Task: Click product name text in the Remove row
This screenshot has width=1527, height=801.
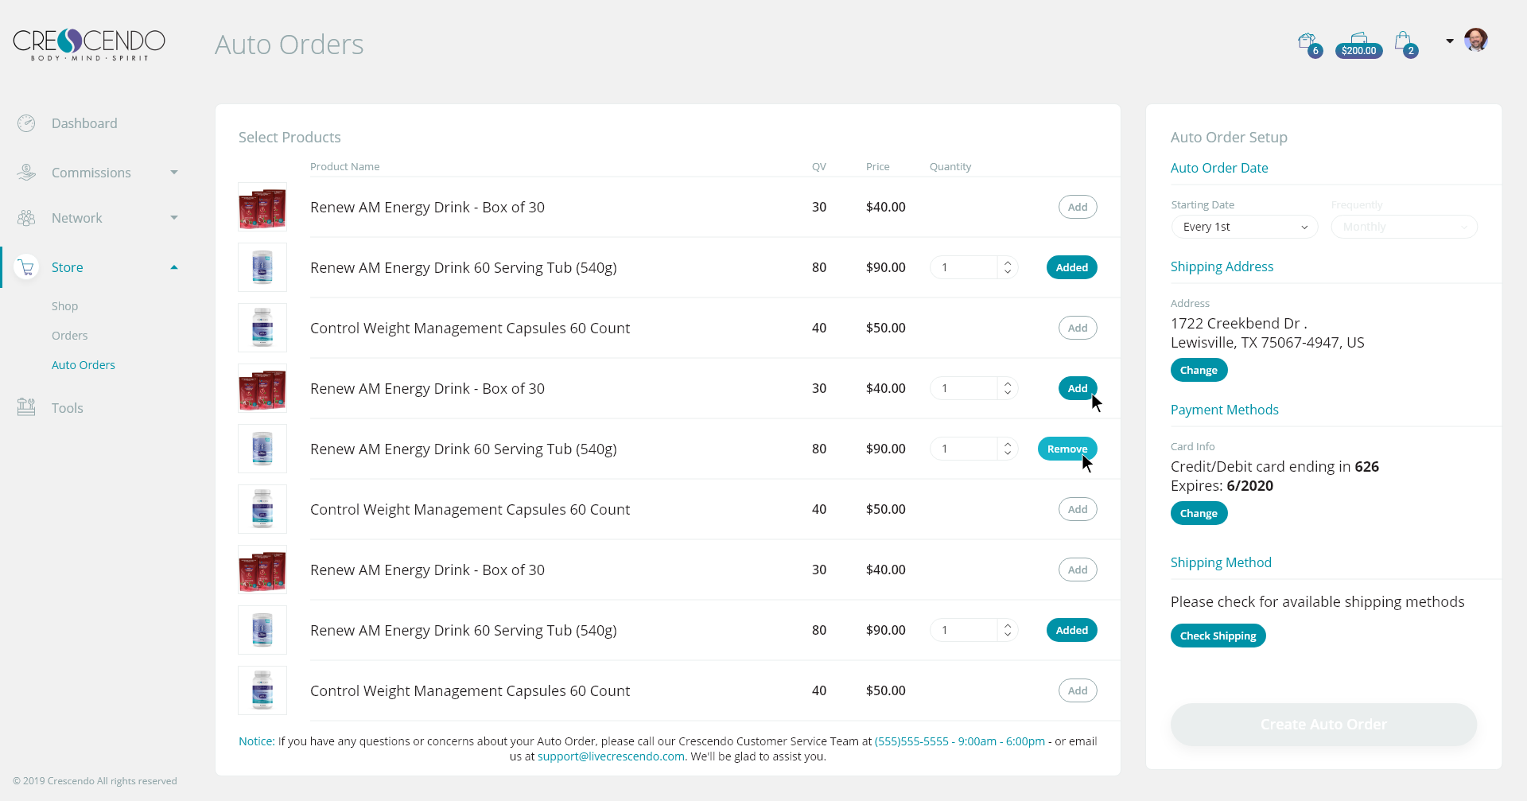Action: (x=464, y=449)
